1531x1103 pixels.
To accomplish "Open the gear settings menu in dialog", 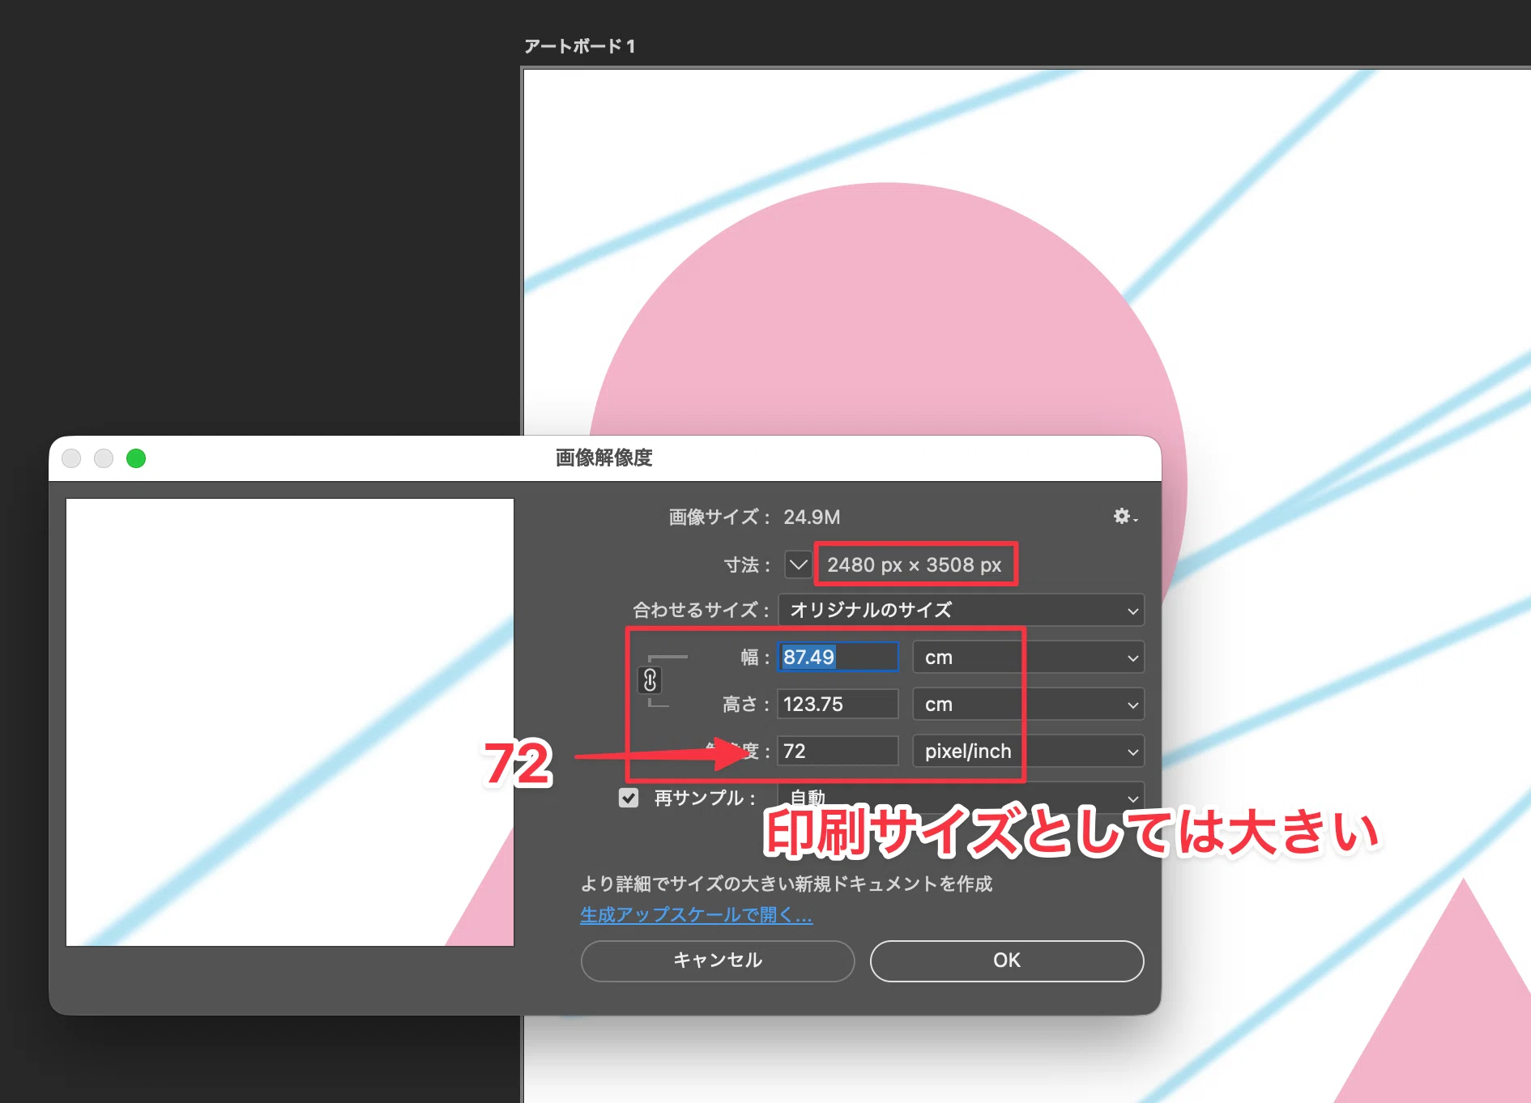I will (x=1124, y=516).
